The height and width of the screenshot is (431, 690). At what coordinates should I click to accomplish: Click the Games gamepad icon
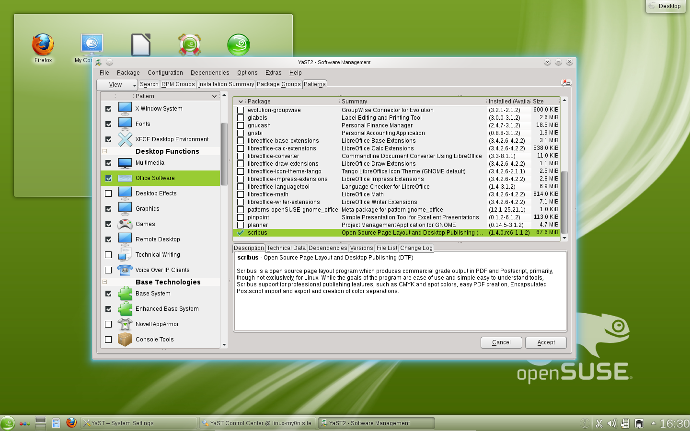pyautogui.click(x=125, y=224)
